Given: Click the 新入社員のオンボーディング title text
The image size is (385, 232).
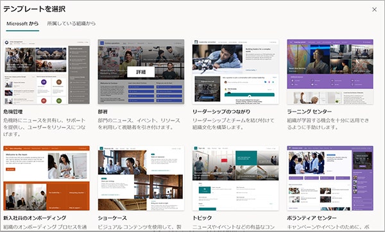Looking at the screenshot, I should 35,218.
